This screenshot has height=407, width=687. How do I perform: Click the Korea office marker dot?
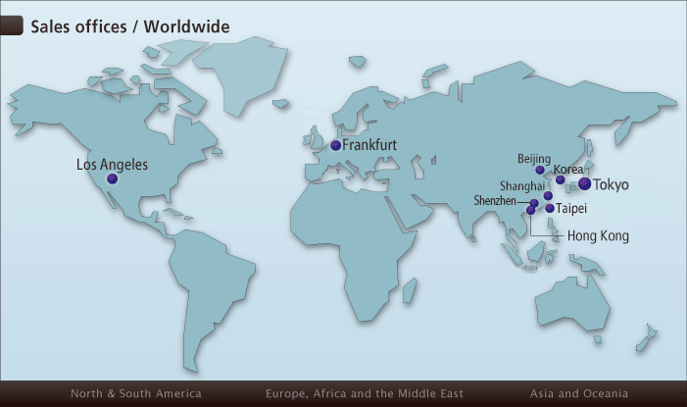click(x=561, y=179)
